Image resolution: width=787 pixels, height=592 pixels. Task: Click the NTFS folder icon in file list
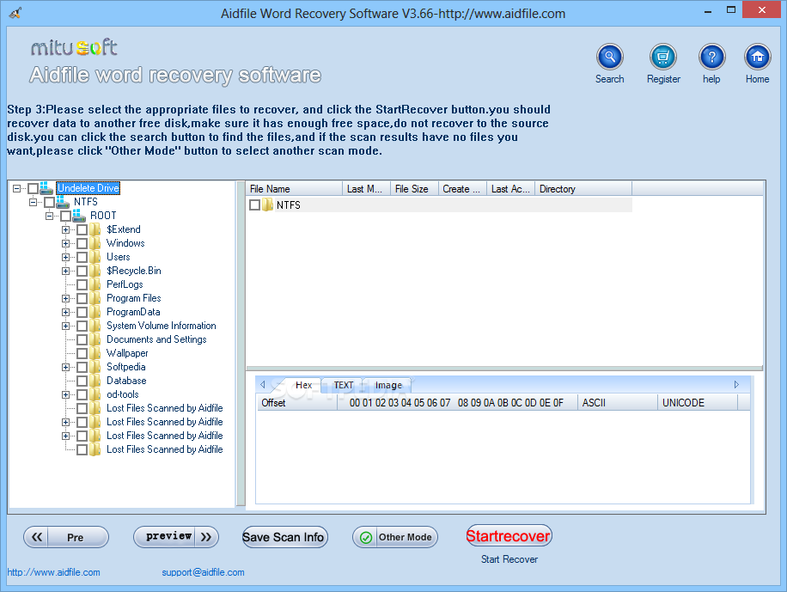coord(267,204)
